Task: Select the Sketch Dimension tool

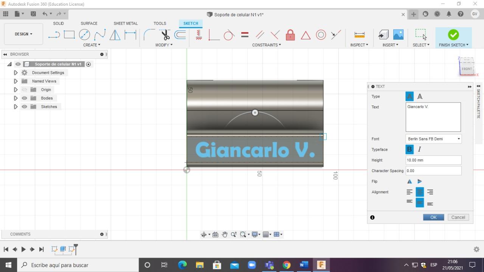Action: tap(130, 35)
